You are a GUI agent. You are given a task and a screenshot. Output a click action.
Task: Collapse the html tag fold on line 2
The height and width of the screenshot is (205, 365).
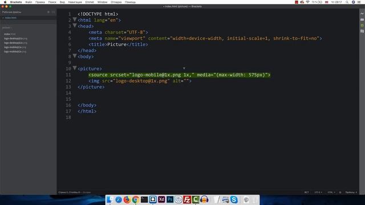pyautogui.click(x=75, y=19)
